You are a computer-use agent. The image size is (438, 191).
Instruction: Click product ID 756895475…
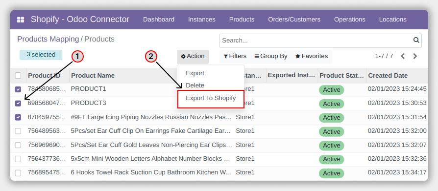coord(47,172)
